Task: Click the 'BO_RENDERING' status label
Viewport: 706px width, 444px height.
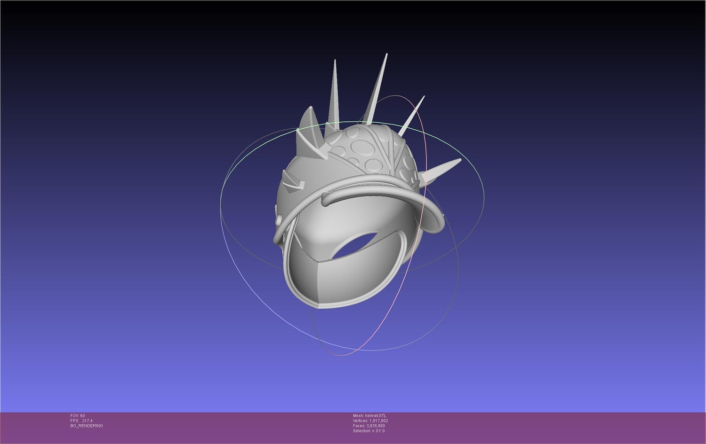Action: click(87, 426)
